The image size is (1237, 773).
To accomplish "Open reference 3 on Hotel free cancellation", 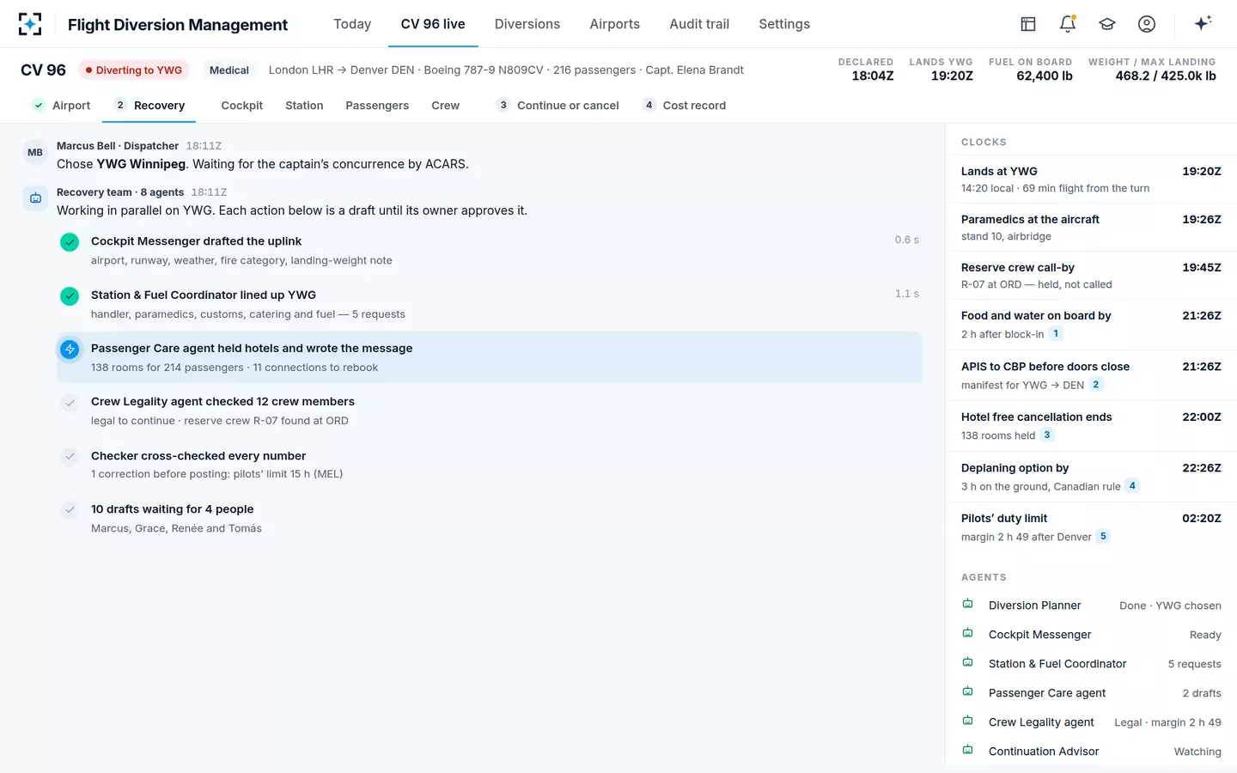I will (x=1047, y=435).
